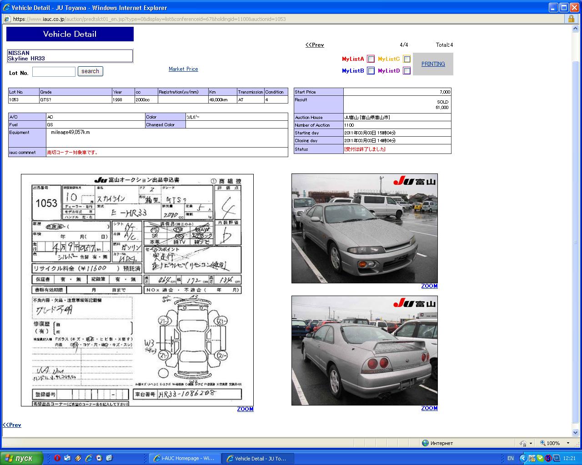Open the rear view car photo
This screenshot has width=582, height=465.
[365, 351]
